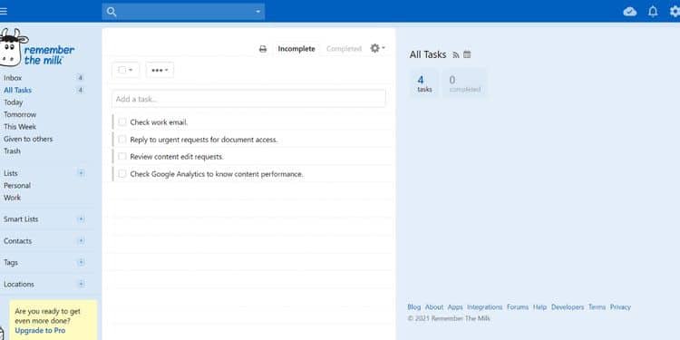Check the 'Reply to urgent requests' checkbox

pyautogui.click(x=122, y=140)
